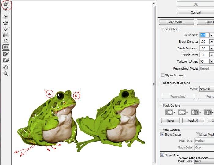Image resolution: width=214 pixels, height=165 pixels.
Task: Open the Reconstruct Options Mode dropdown
Action: [x=207, y=89]
